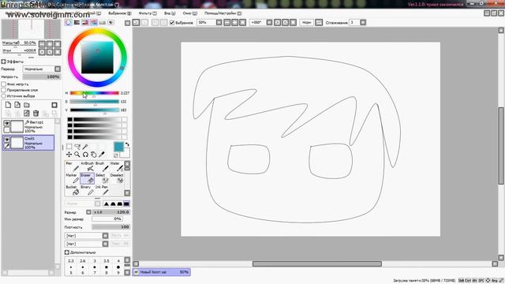Enable the Фикс.непр-ть checkbox
The image size is (505, 284).
tap(4, 84)
